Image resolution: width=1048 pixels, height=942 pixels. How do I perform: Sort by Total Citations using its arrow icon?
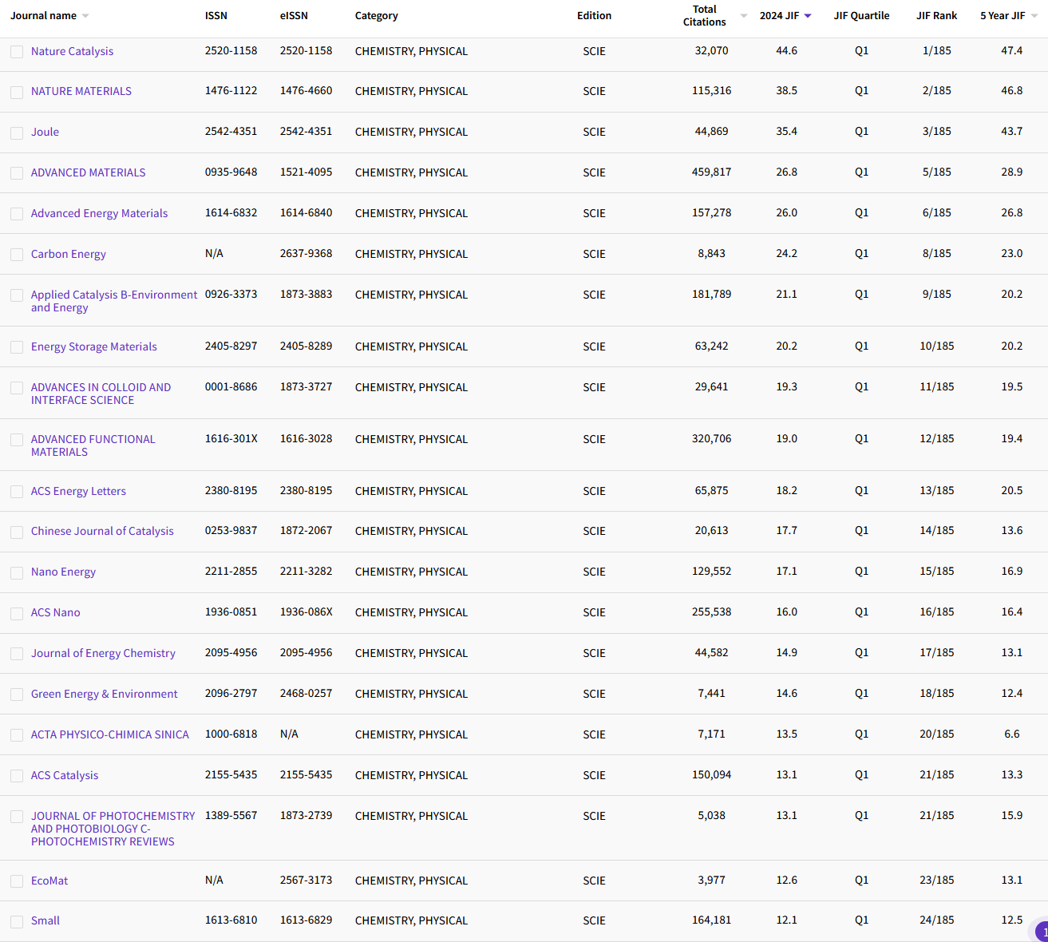point(742,14)
